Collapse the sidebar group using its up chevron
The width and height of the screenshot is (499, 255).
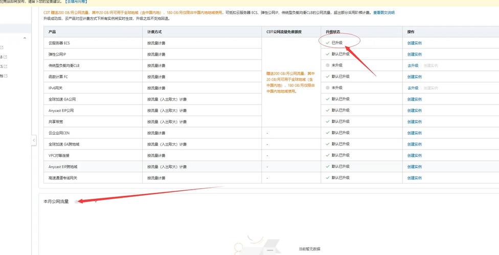25,38
